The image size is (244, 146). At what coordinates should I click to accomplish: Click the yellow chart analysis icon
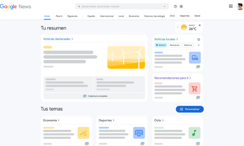pos(83,133)
